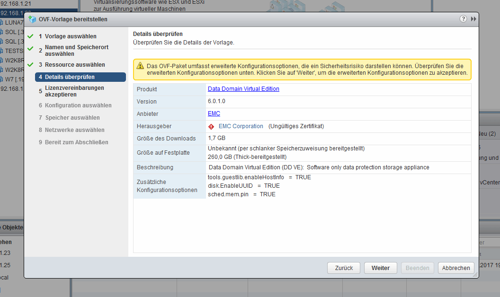The height and width of the screenshot is (297, 500).
Task: Click the yellow warning triangle icon
Action: point(140,66)
